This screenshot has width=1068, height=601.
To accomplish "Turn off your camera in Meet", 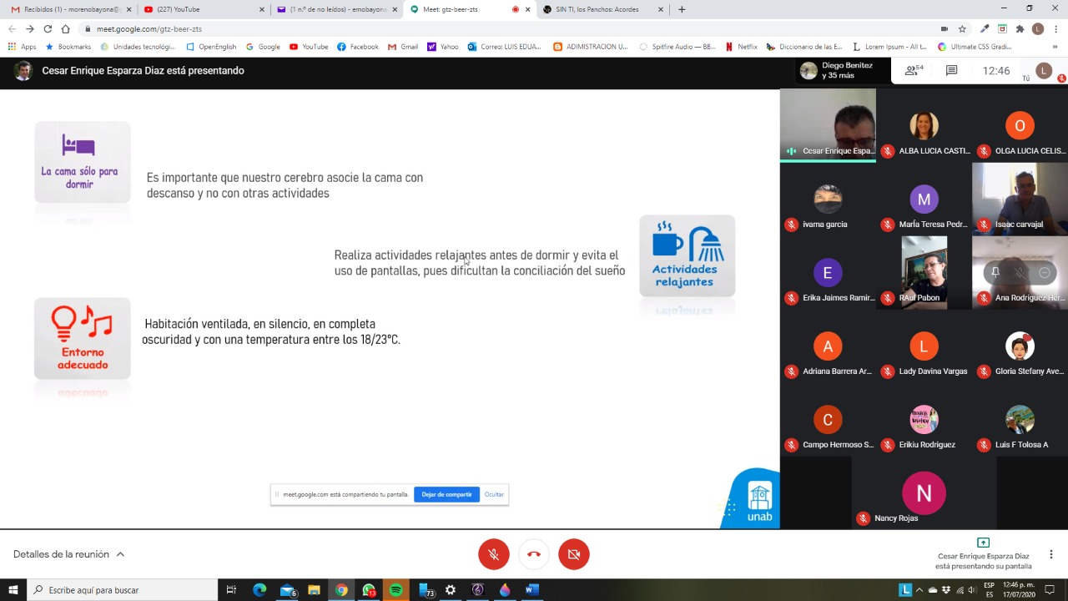I will pyautogui.click(x=573, y=553).
